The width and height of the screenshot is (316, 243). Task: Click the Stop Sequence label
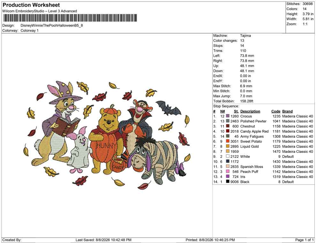[226, 106]
